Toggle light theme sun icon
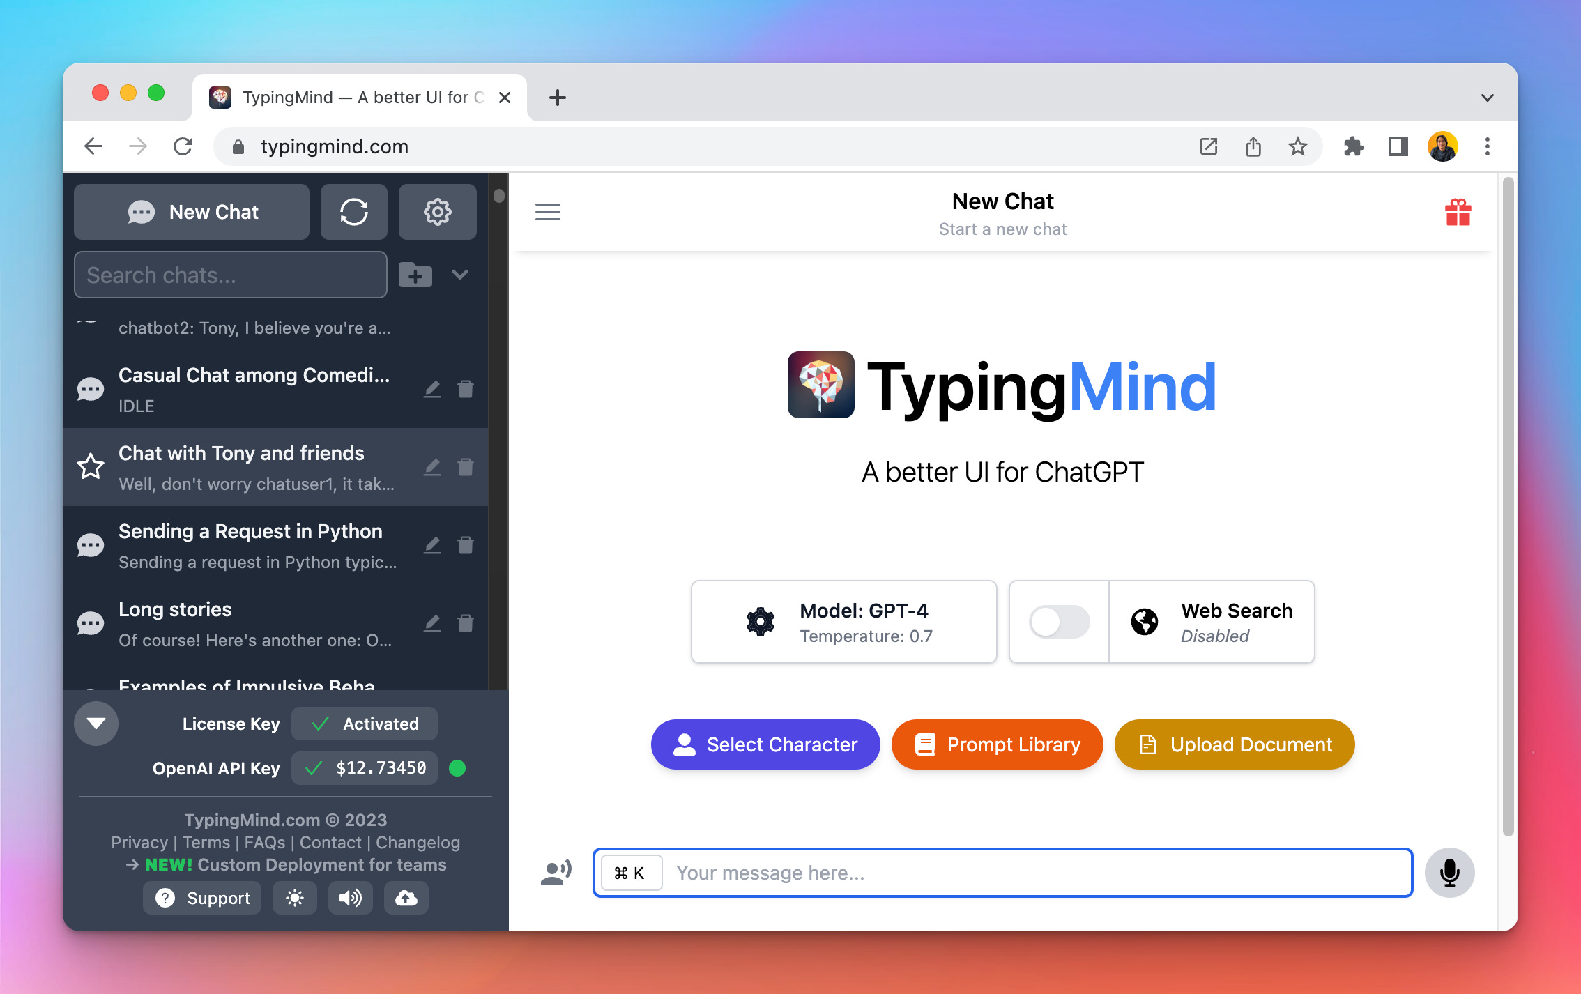The width and height of the screenshot is (1581, 994). 295,898
